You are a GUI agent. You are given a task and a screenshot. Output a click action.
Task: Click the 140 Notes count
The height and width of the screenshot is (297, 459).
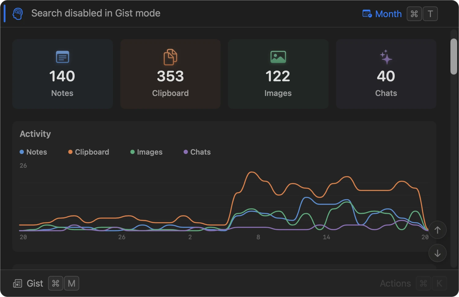62,76
